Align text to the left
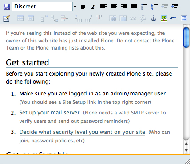 (x=103, y=7)
